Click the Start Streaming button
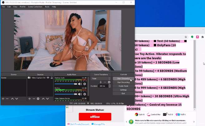This screenshot has width=205, height=126. [x=123, y=79]
